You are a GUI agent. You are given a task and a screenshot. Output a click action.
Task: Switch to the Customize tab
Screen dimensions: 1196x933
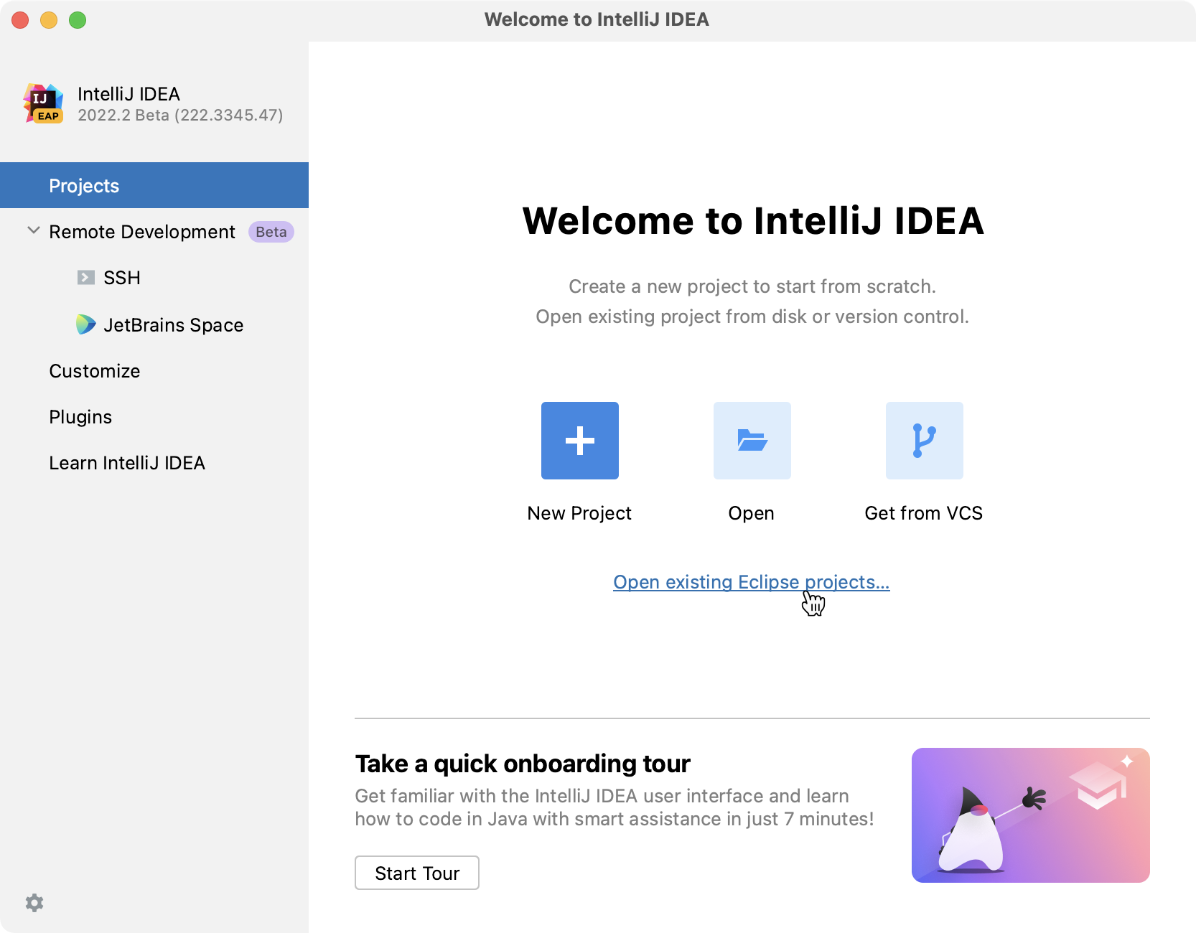(95, 371)
